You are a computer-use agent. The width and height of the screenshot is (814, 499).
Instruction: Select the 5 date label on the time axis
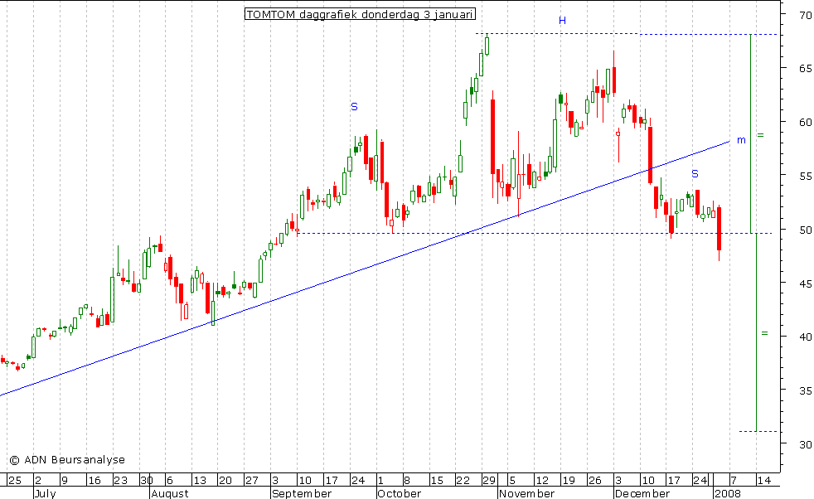point(513,480)
